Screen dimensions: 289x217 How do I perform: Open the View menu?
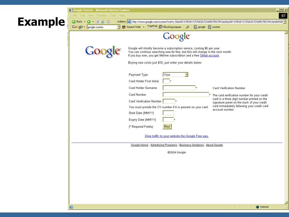point(91,15)
